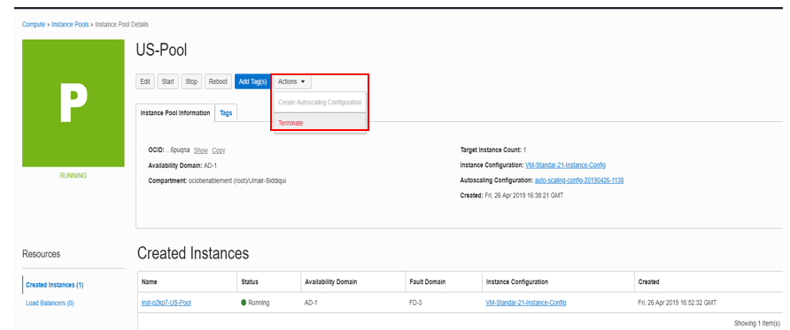Click the RUNNING status label under the icon

tap(73, 175)
